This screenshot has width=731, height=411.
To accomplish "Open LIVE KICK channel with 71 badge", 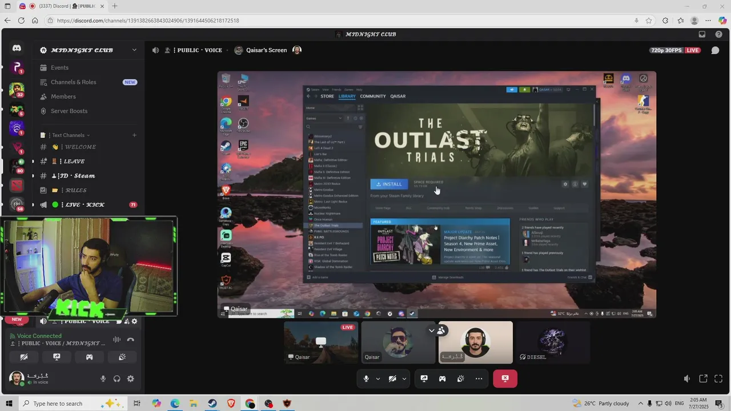I will click(89, 205).
